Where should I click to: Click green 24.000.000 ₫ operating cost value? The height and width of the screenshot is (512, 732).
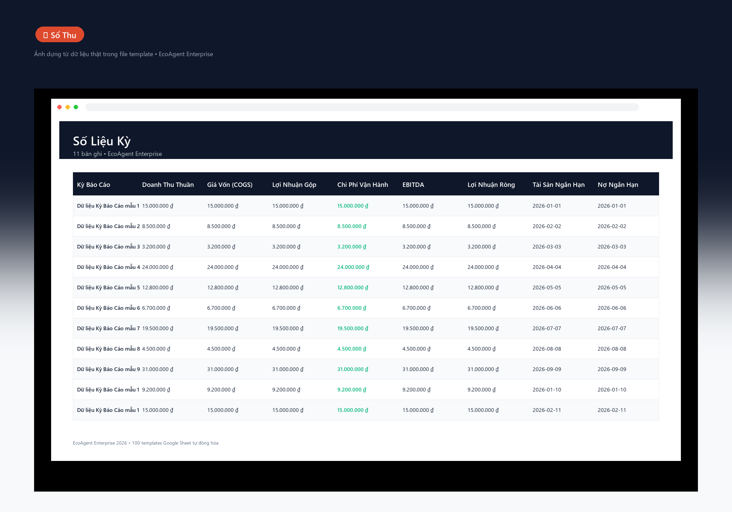click(353, 267)
